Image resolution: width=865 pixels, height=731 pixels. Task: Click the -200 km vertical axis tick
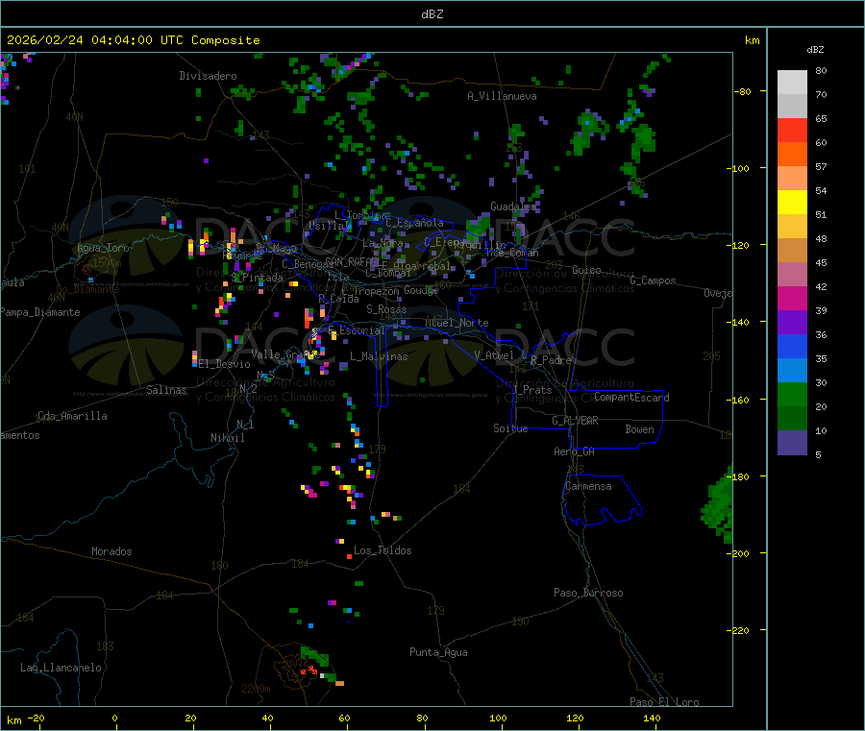[x=740, y=553]
